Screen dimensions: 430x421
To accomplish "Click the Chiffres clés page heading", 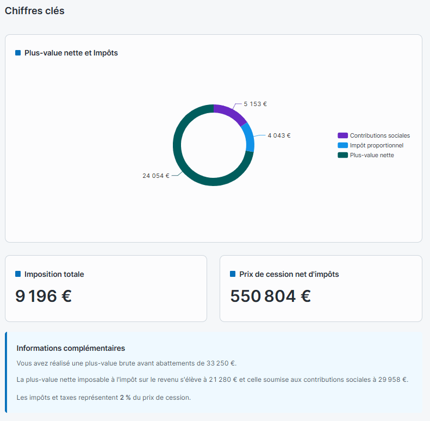I will [x=35, y=11].
